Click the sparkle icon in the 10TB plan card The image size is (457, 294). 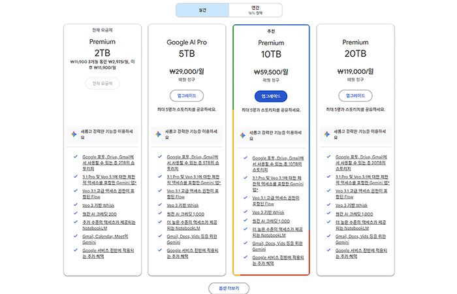coord(244,137)
